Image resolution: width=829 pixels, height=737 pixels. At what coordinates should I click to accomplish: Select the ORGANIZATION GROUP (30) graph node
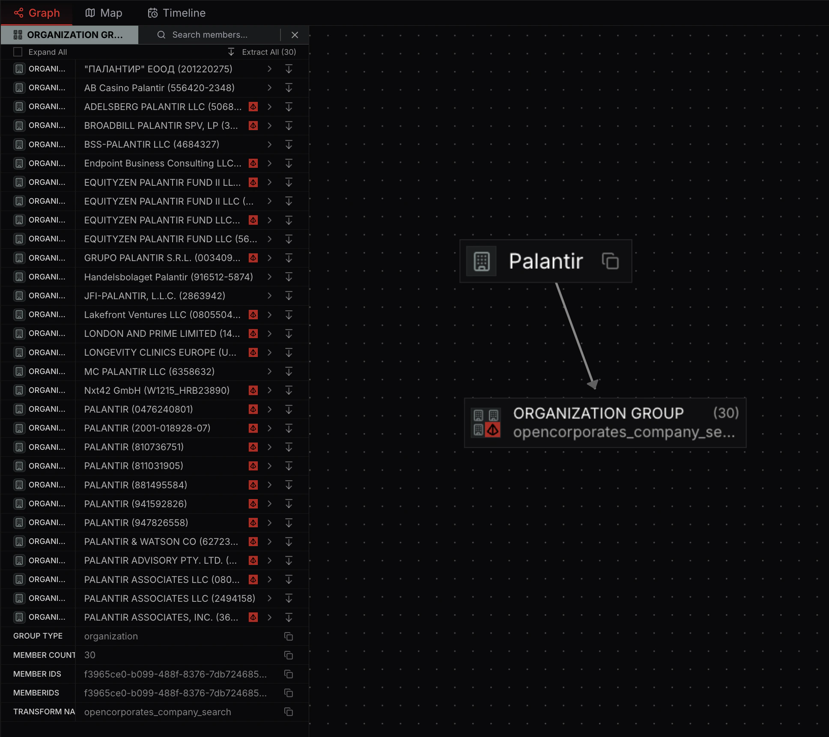click(x=605, y=423)
